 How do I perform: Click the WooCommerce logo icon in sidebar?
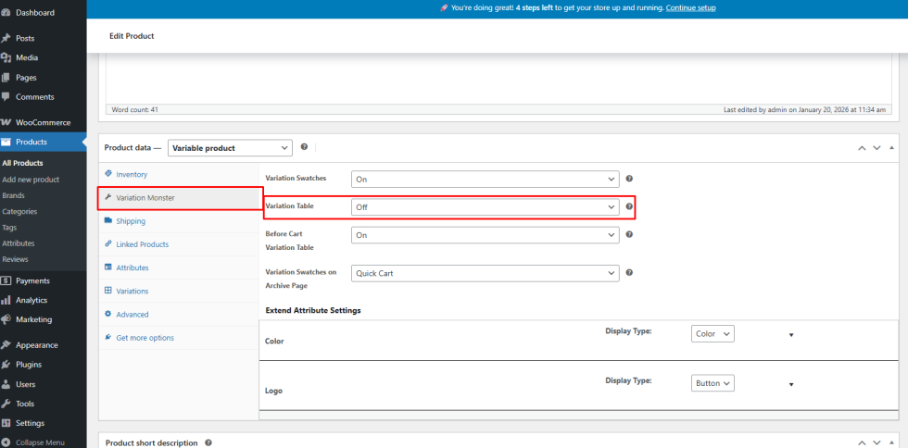[6, 122]
